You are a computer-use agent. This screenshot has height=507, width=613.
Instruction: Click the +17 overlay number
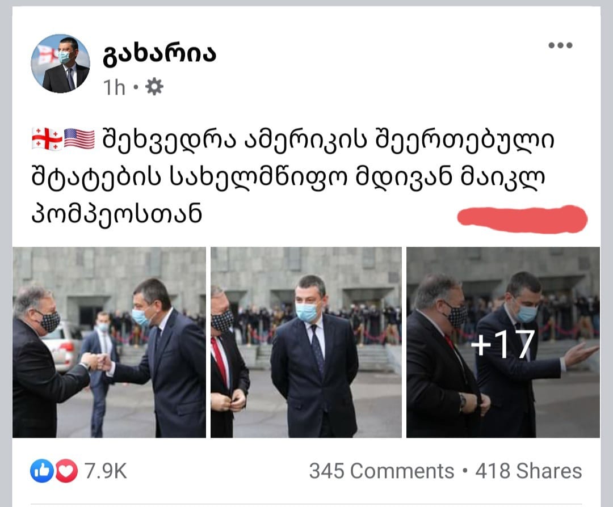pos(503,344)
